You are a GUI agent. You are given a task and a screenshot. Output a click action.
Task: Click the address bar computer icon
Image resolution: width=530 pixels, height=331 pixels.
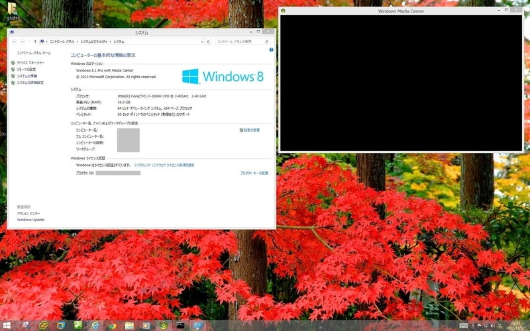[42, 42]
